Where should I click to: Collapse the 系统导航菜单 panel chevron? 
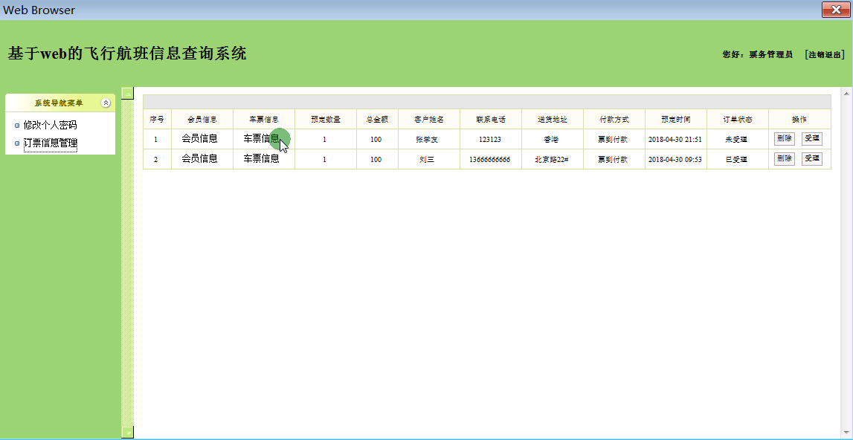106,103
